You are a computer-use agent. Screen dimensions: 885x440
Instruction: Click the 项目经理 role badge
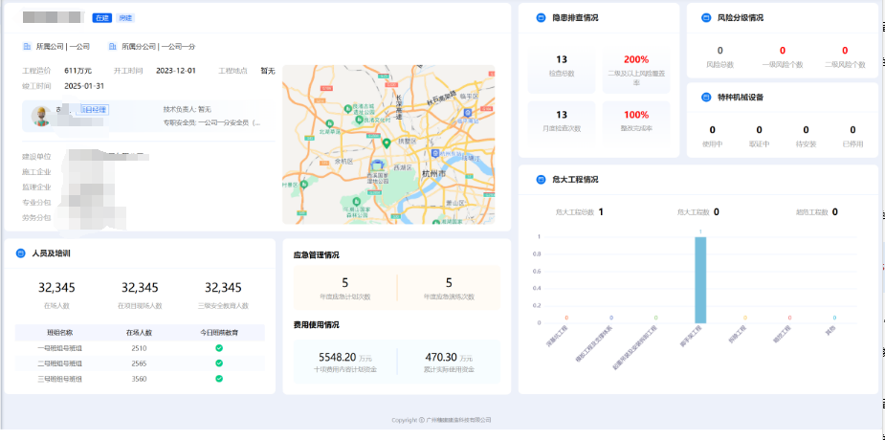click(93, 110)
